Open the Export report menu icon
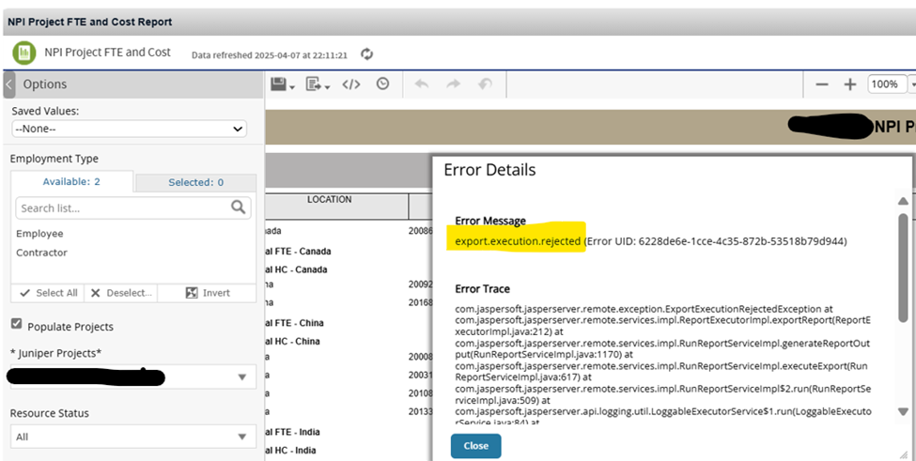The image size is (916, 461). tap(318, 85)
